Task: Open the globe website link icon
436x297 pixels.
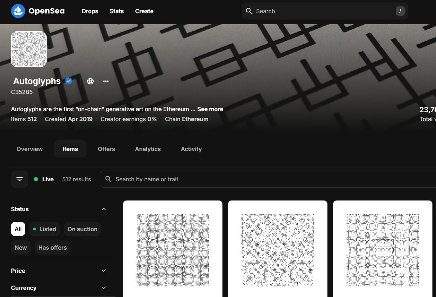Action: coord(90,81)
